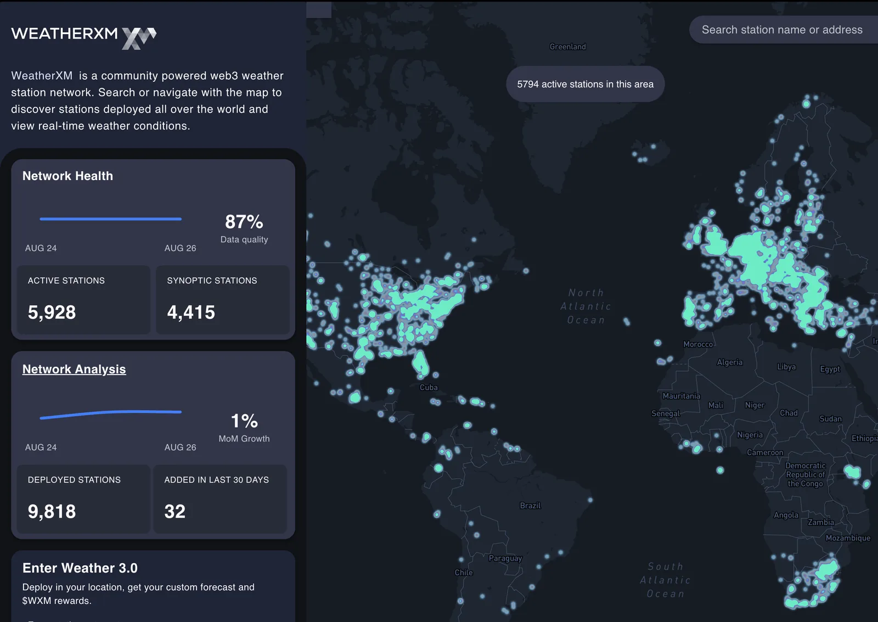Click the Cuba label on the map
This screenshot has width=878, height=622.
(429, 388)
